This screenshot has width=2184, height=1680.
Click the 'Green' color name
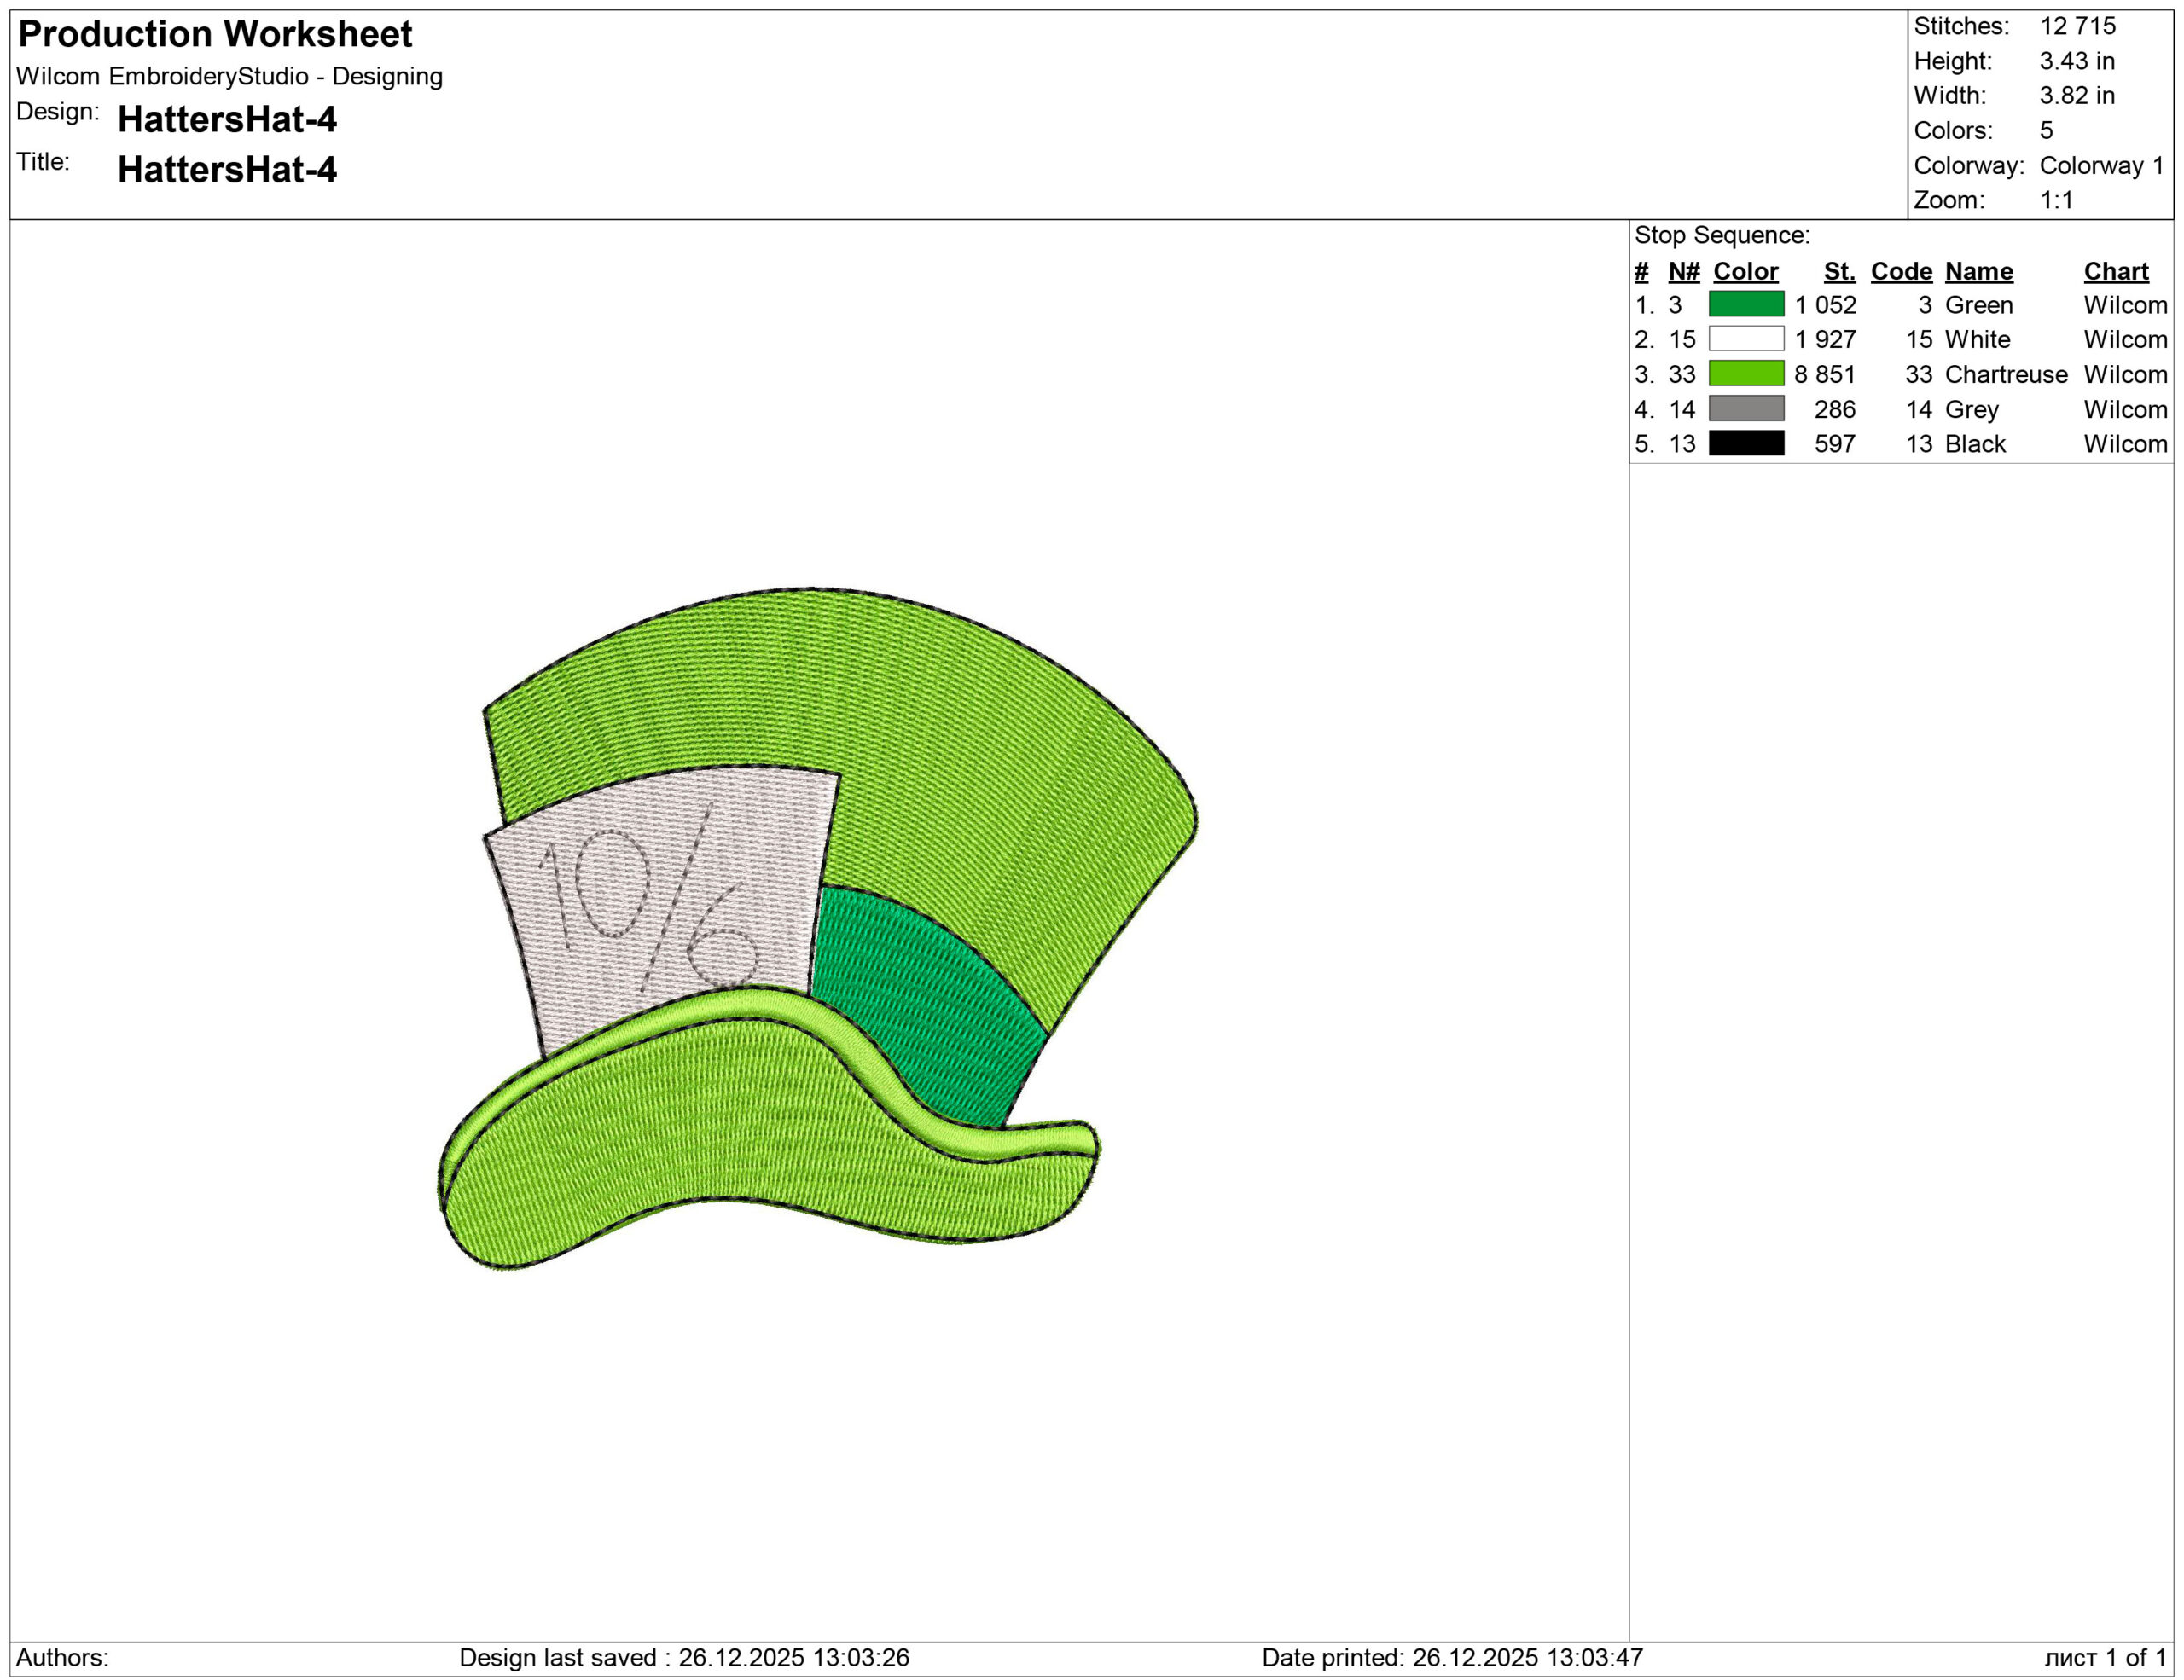(x=1979, y=304)
